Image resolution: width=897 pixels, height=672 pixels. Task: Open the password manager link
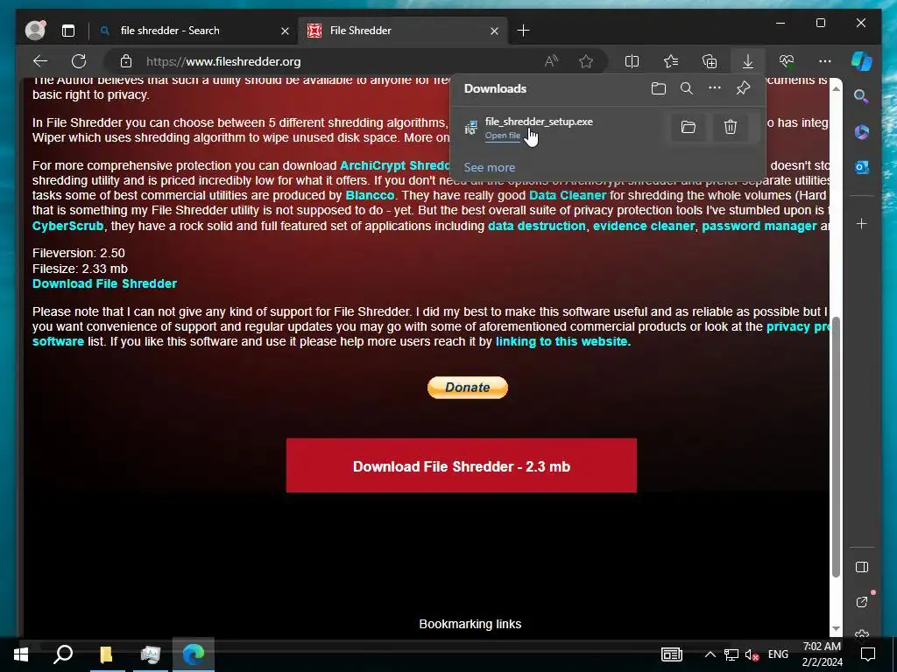coord(759,226)
